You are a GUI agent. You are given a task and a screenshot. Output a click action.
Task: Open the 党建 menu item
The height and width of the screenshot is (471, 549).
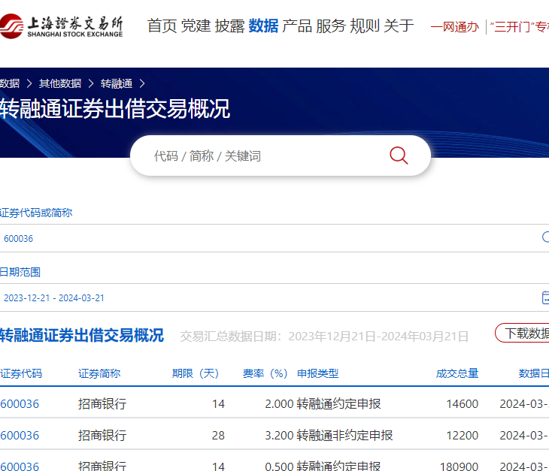point(196,26)
